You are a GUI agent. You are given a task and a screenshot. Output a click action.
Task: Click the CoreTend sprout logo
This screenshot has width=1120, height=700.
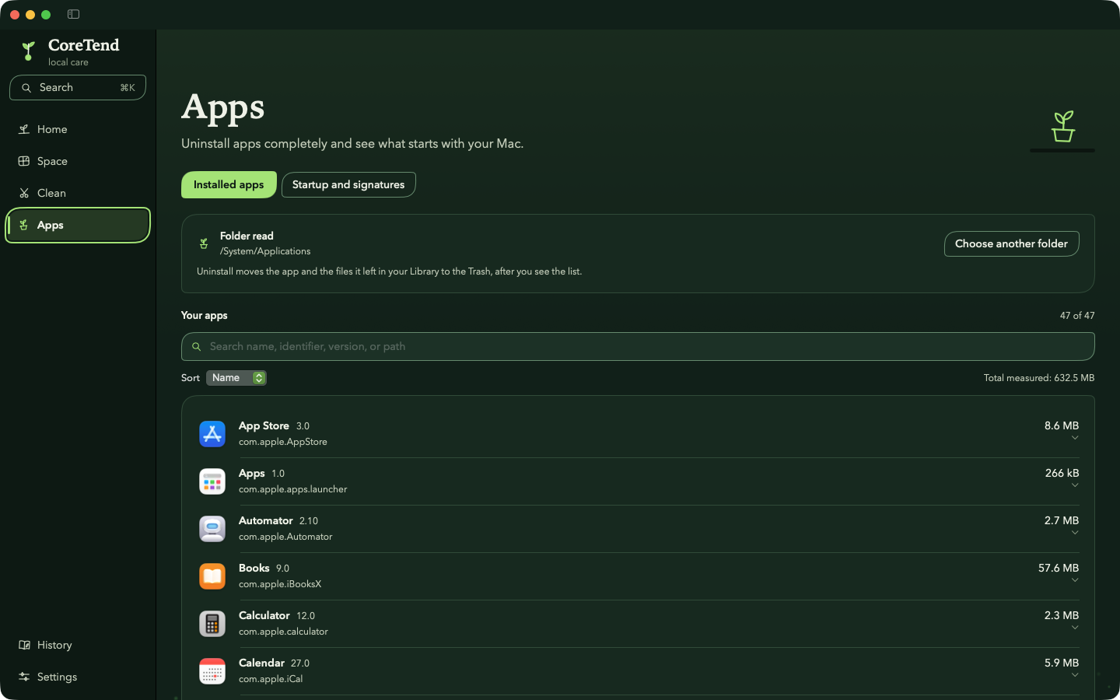coord(28,51)
